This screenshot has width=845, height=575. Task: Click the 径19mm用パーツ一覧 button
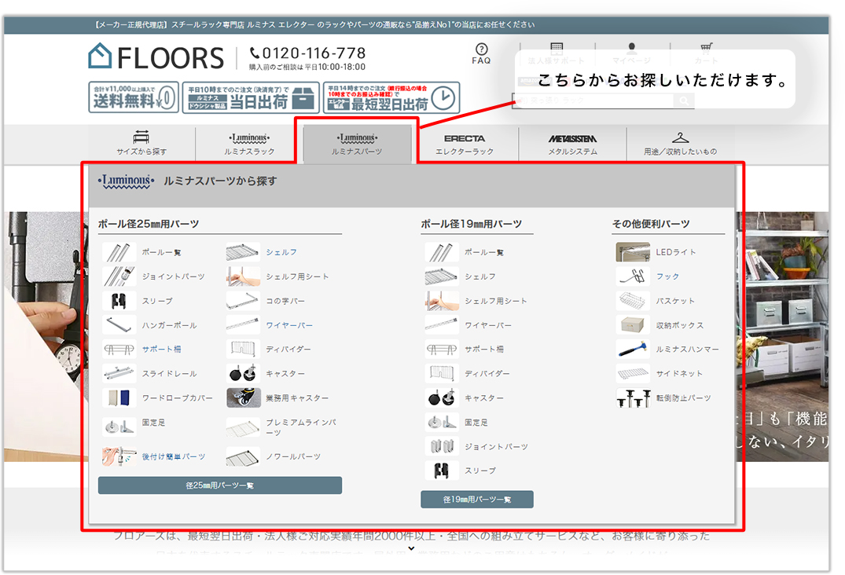point(477,499)
